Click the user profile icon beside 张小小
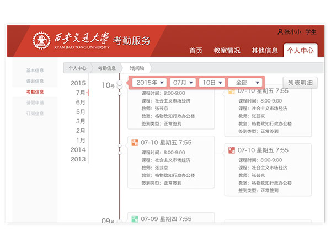This screenshot has height=248, width=331. [x=280, y=32]
